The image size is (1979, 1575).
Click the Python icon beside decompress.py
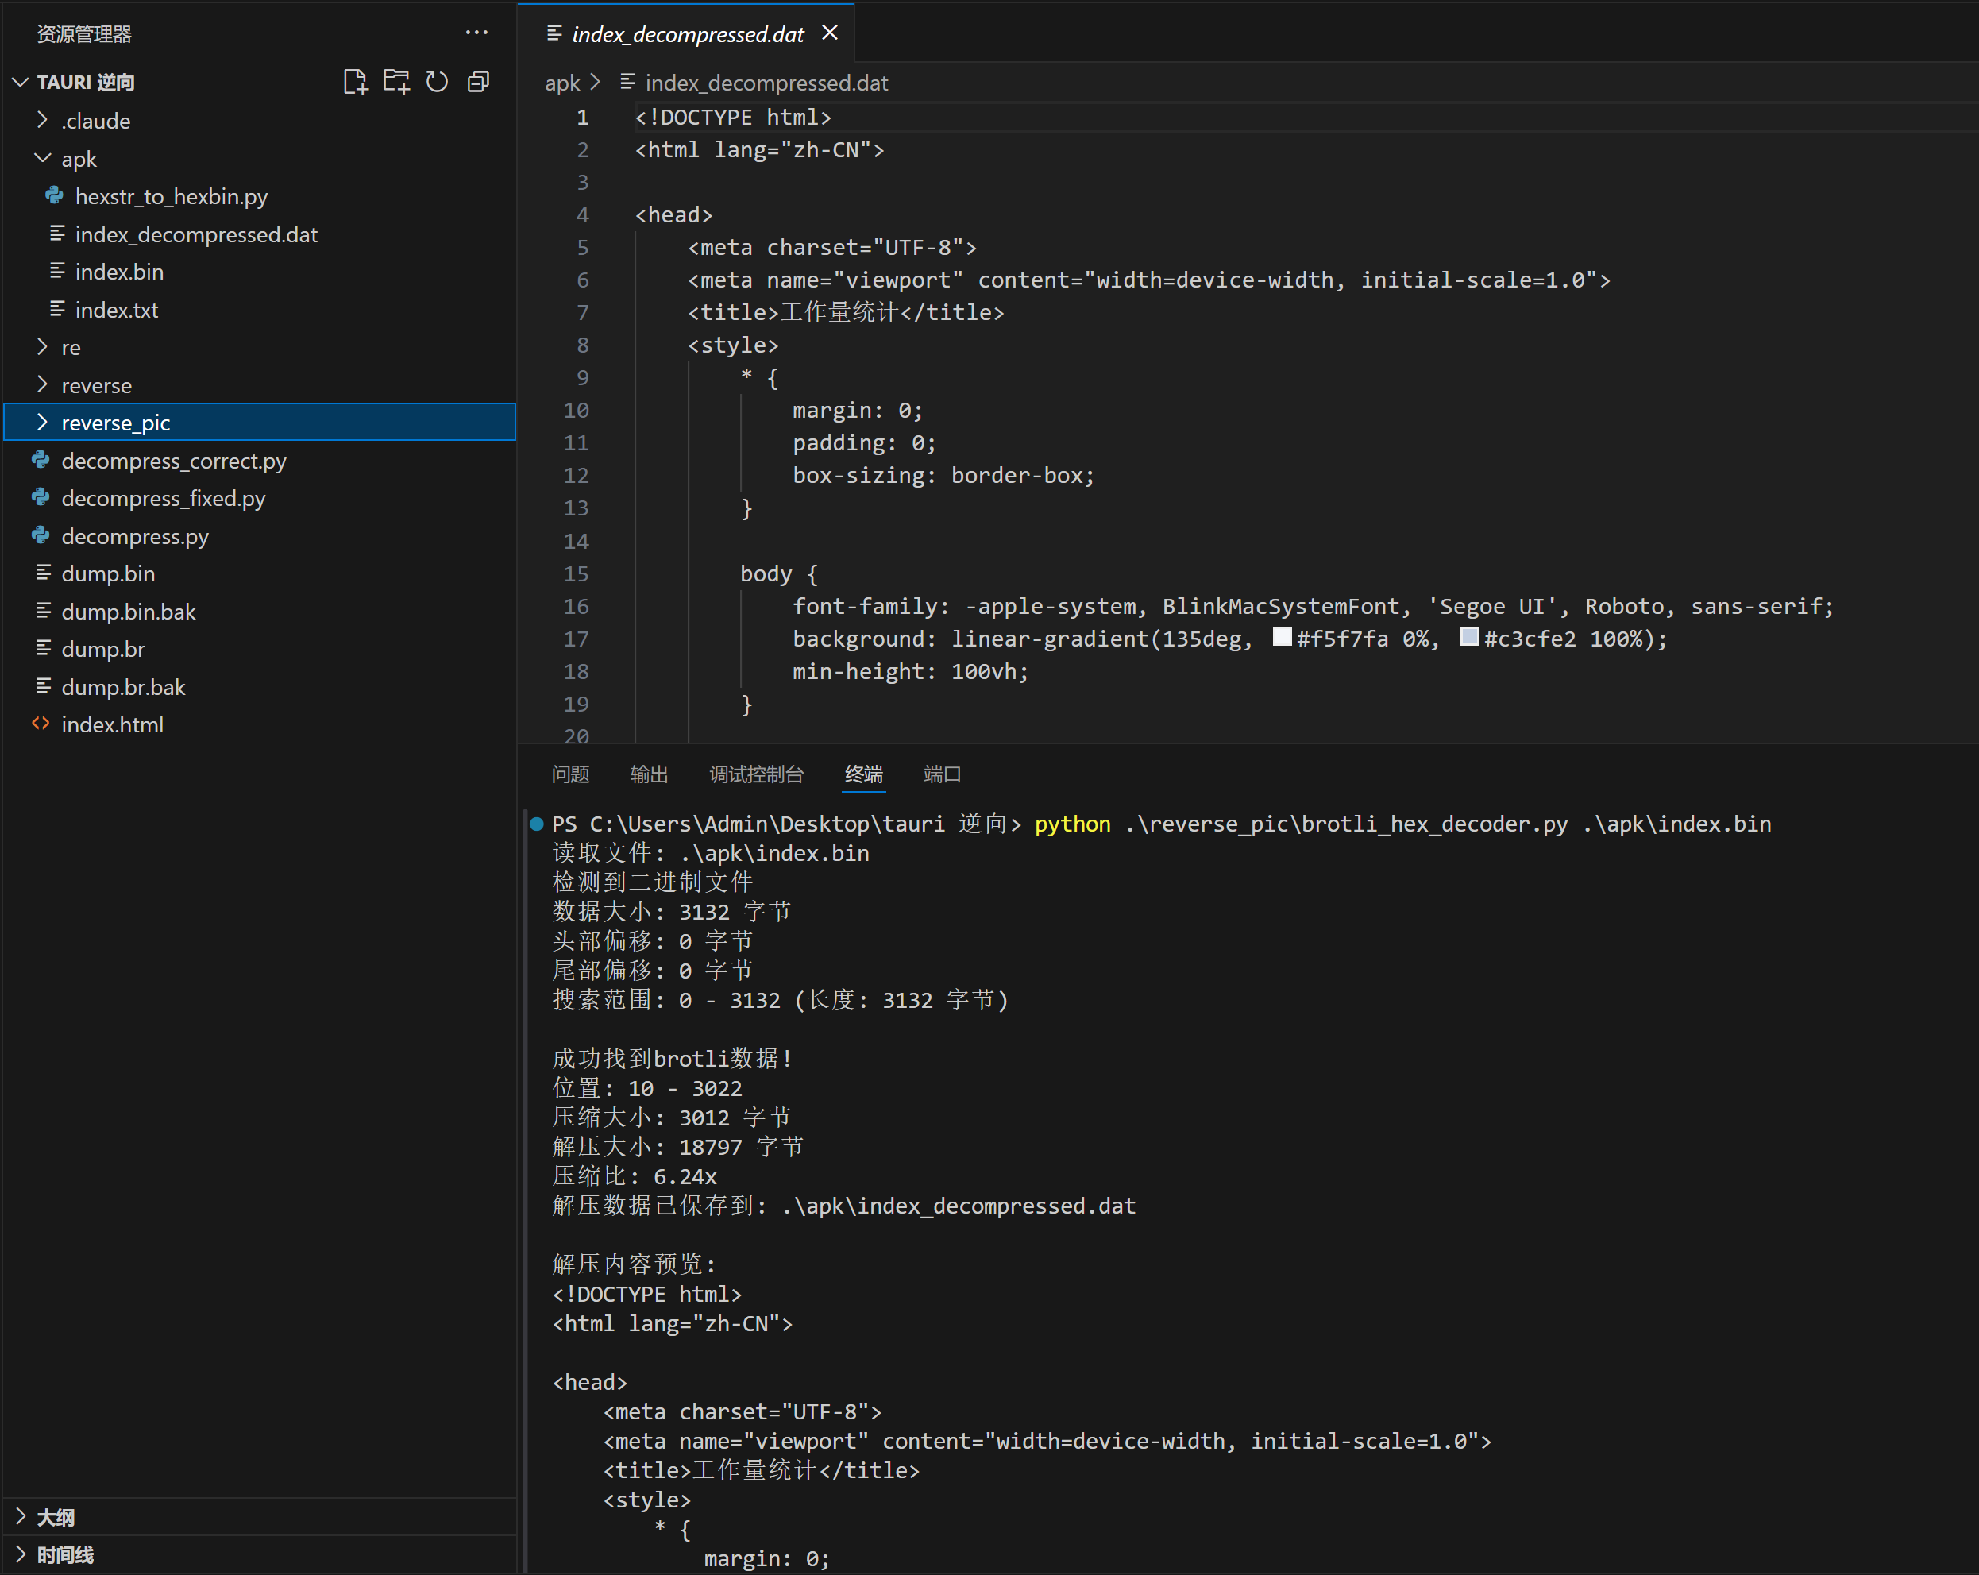tap(41, 536)
